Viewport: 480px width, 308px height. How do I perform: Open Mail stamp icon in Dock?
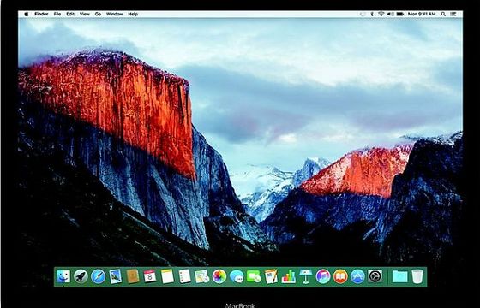pos(116,276)
